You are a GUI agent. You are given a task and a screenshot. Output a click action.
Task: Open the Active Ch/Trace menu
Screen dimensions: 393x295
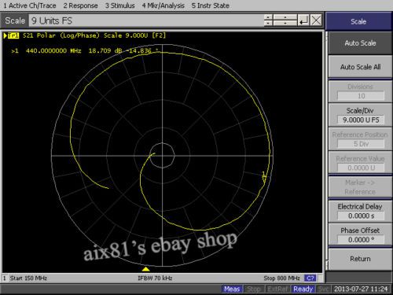[x=30, y=6]
